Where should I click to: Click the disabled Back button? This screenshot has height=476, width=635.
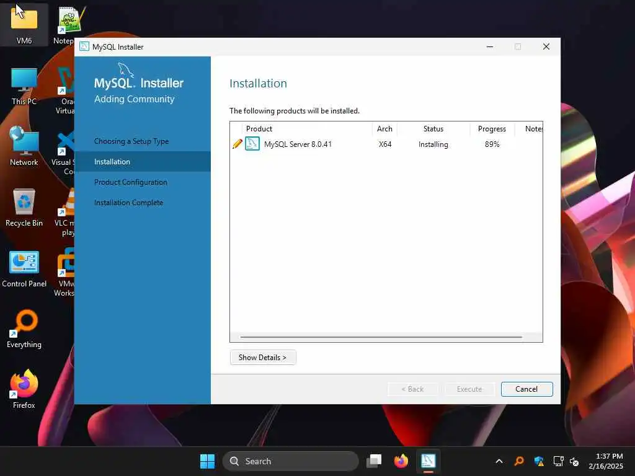pyautogui.click(x=413, y=389)
